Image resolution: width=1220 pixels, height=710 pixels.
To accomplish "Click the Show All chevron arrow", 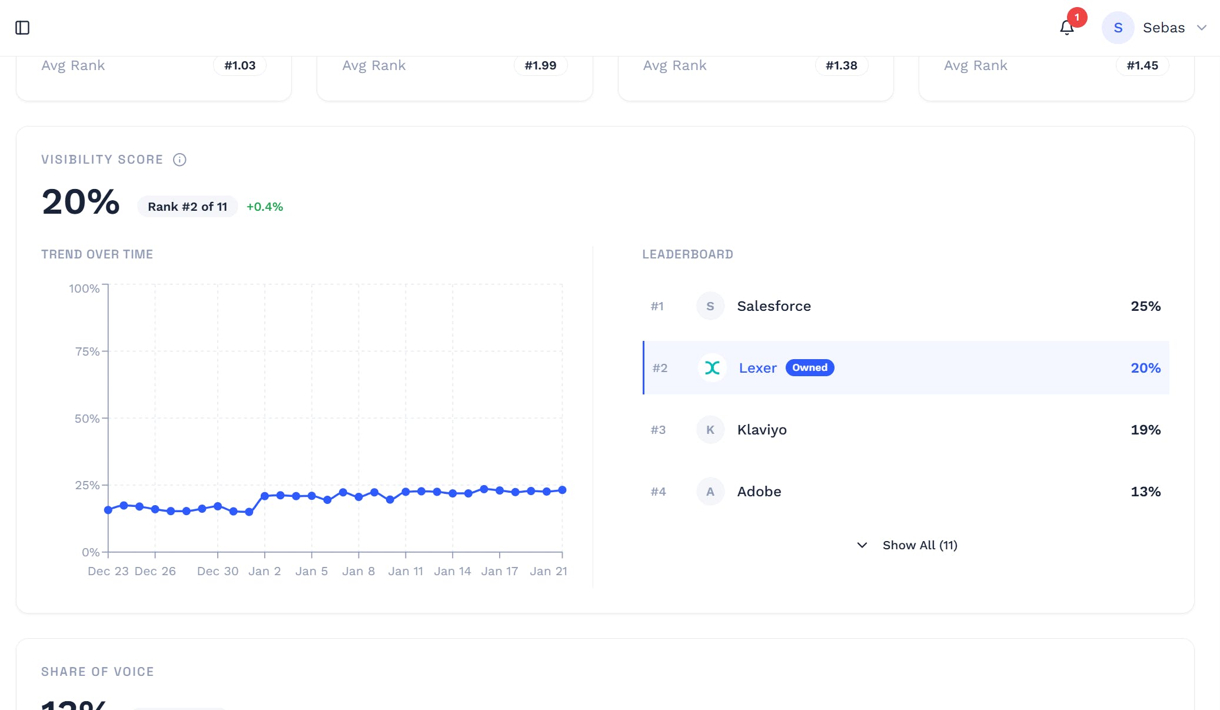I will (x=862, y=545).
